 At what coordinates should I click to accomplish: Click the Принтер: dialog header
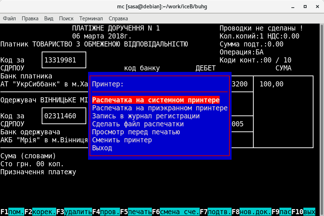click(x=108, y=84)
